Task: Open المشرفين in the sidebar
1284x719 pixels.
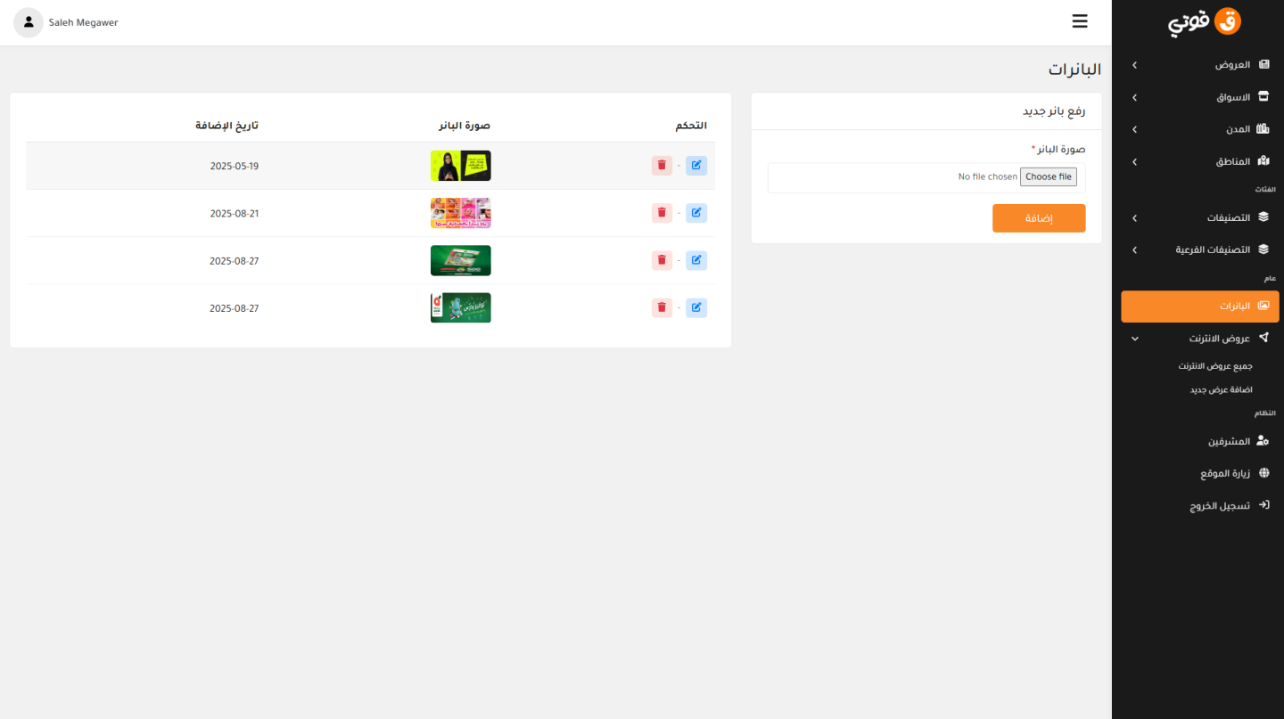Action: click(1199, 441)
